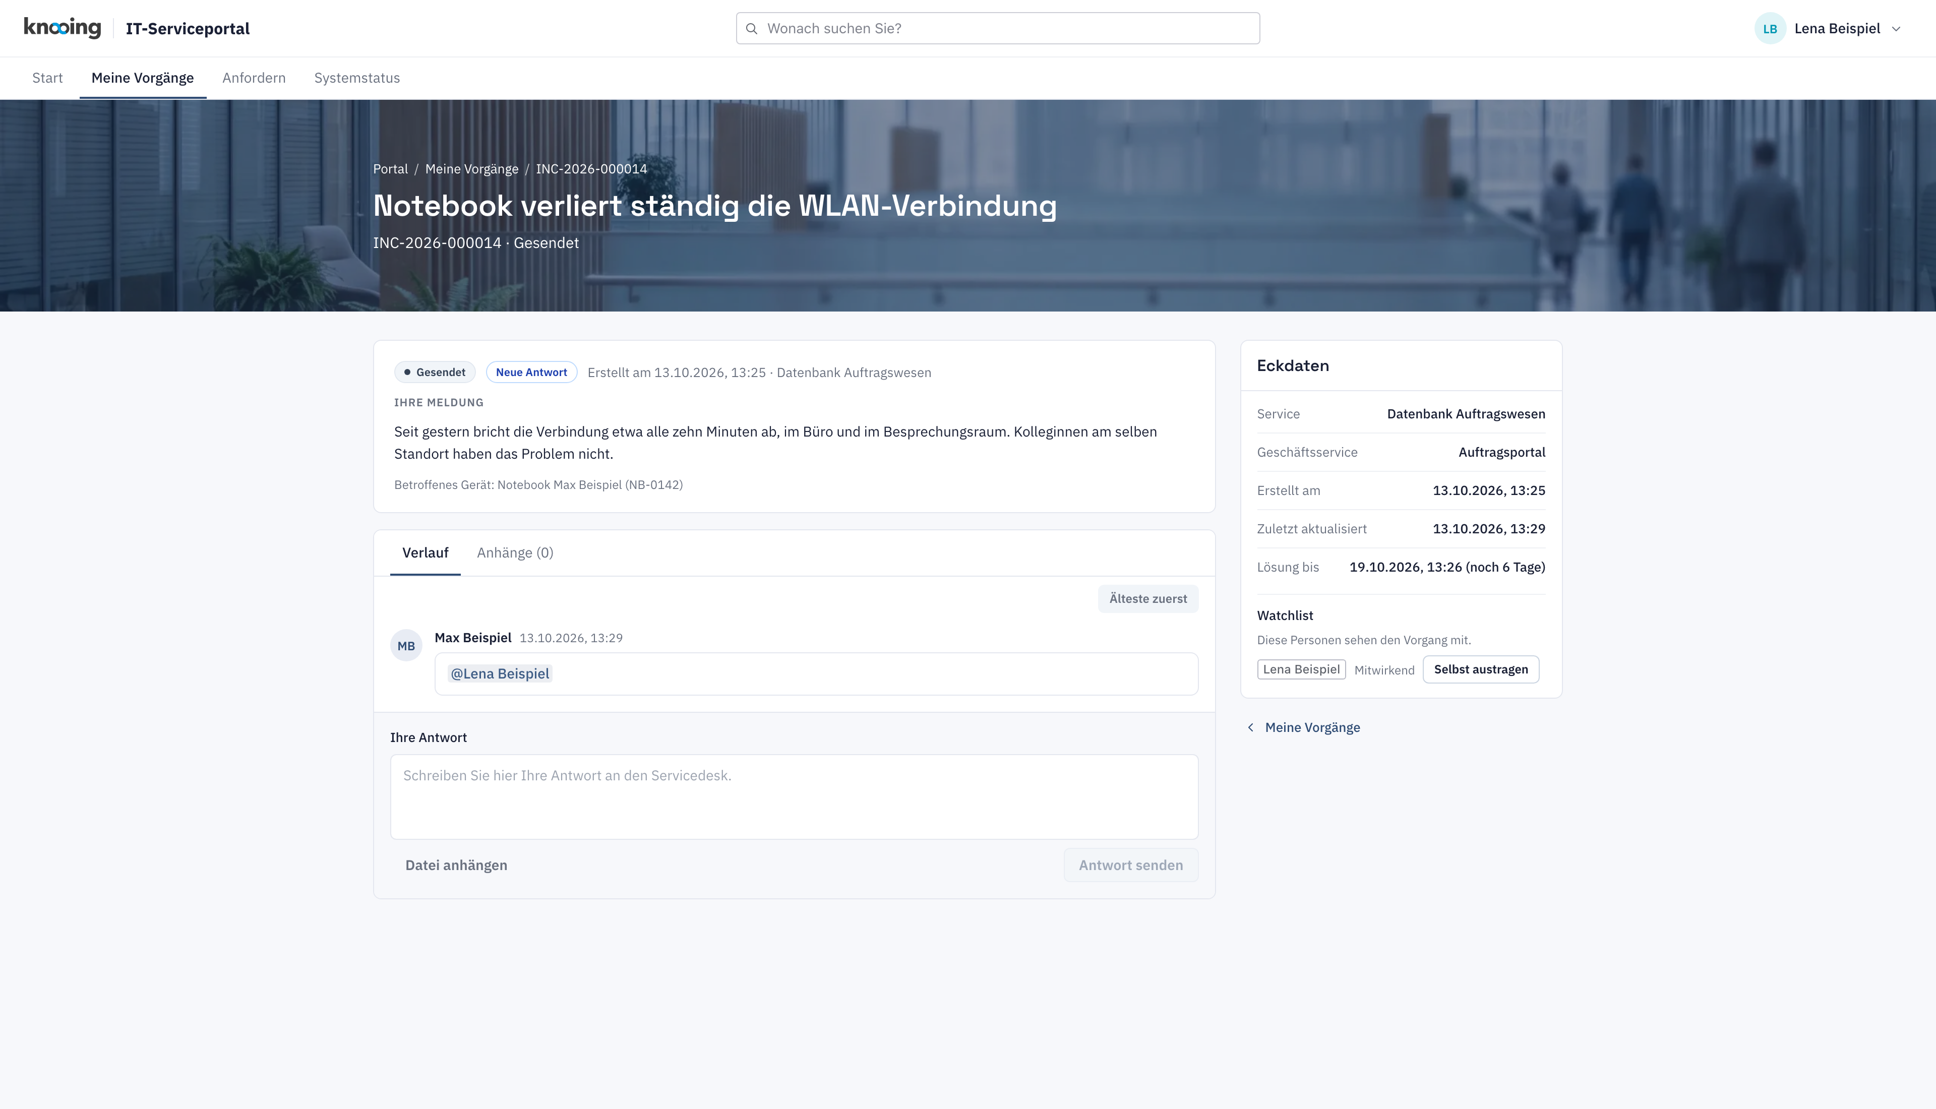Follow the Meine Vorgänge back link in sidebar
This screenshot has width=1936, height=1109.
click(x=1311, y=727)
